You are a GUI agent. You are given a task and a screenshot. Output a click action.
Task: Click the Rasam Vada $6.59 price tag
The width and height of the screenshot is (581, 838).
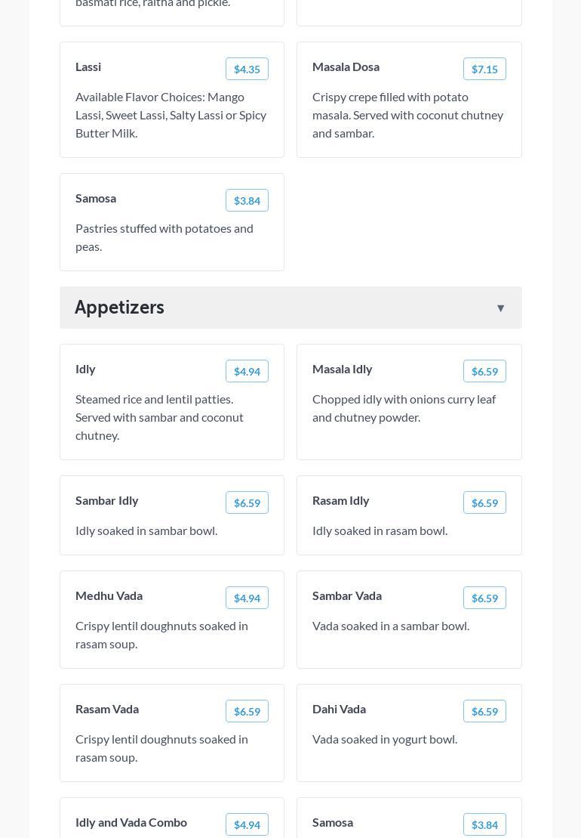pos(247,711)
